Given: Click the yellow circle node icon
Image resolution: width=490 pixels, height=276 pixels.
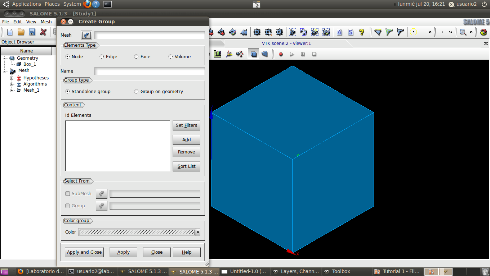Looking at the screenshot, I should click(x=413, y=32).
